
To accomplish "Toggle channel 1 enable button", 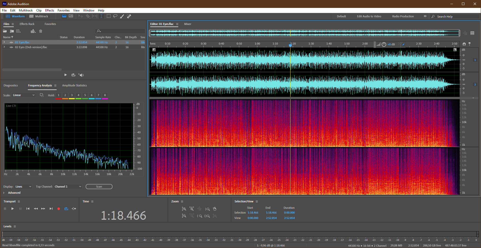I will pos(475,60).
